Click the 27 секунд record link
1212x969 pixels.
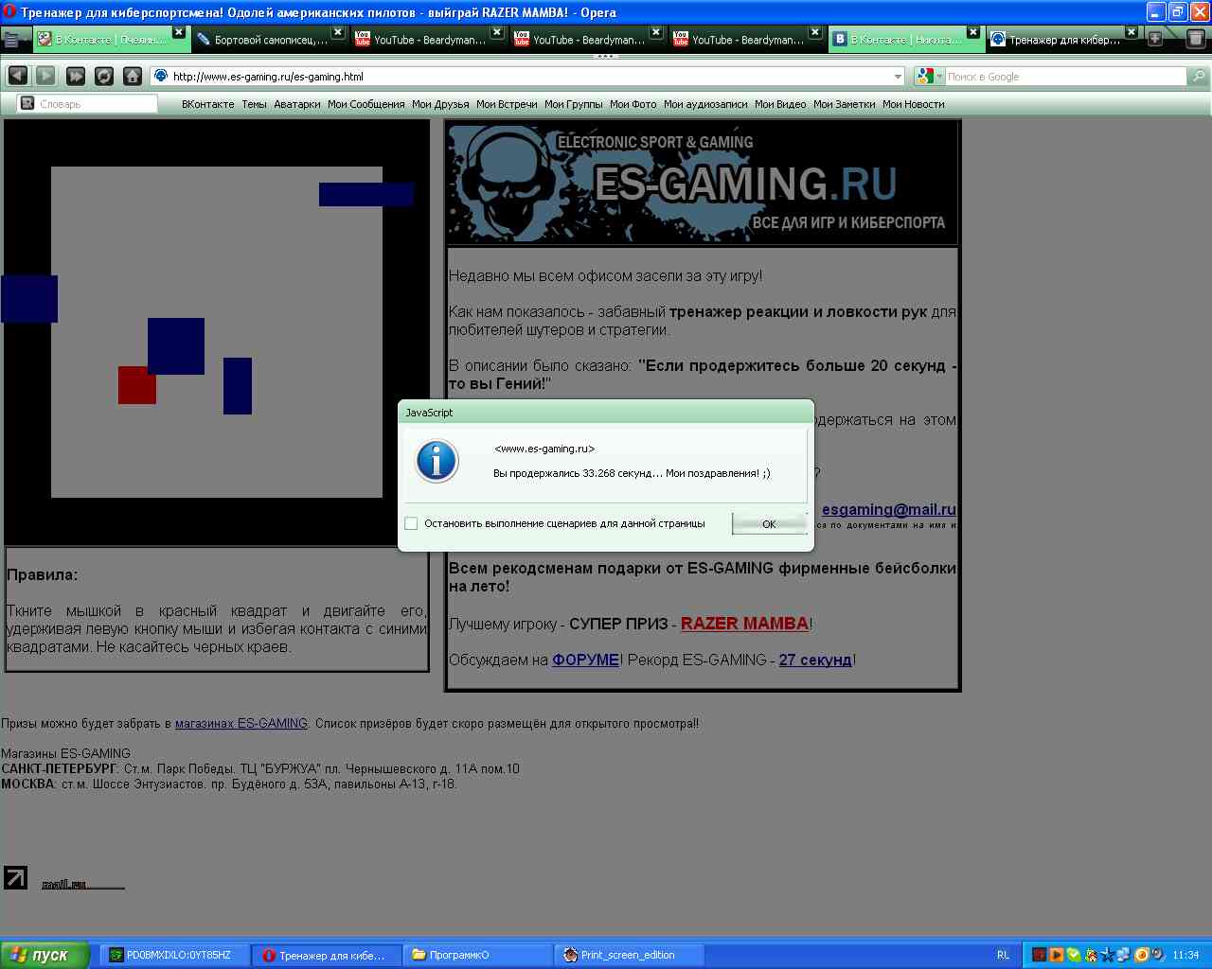pos(815,660)
